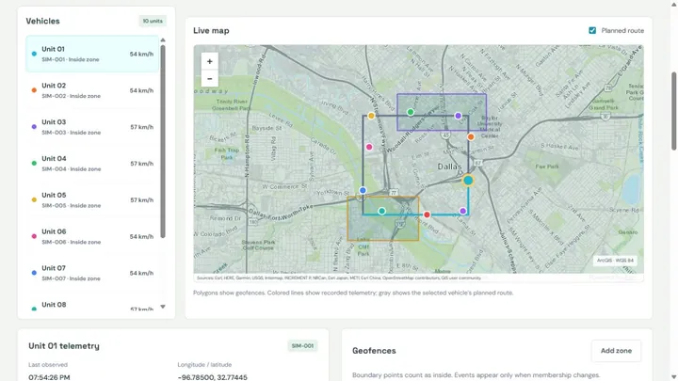This screenshot has width=678, height=381.
Task: Select the purple marker inside the purple geofence
Action: [x=458, y=116]
